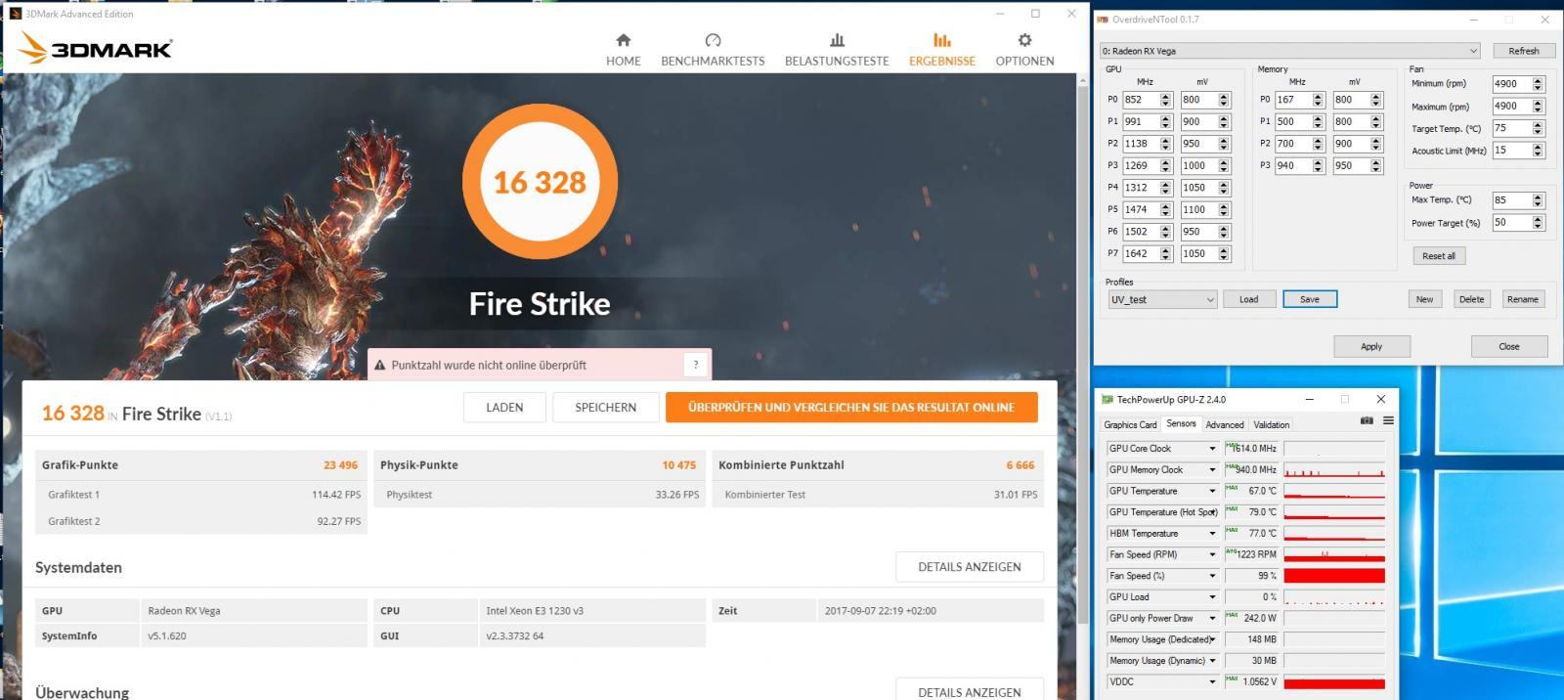Screen dimensions: 1564x700
Task: Click Reset all in OverdriveNTool
Action: pyautogui.click(x=1439, y=256)
